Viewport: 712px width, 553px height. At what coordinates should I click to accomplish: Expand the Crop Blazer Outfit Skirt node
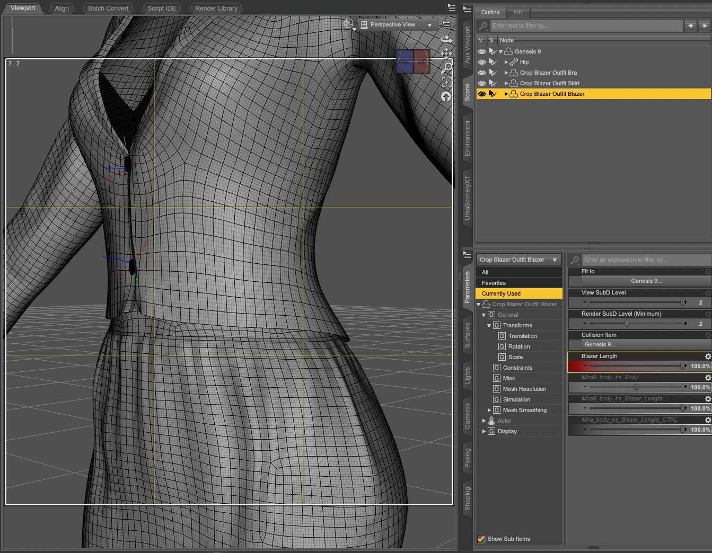[506, 84]
